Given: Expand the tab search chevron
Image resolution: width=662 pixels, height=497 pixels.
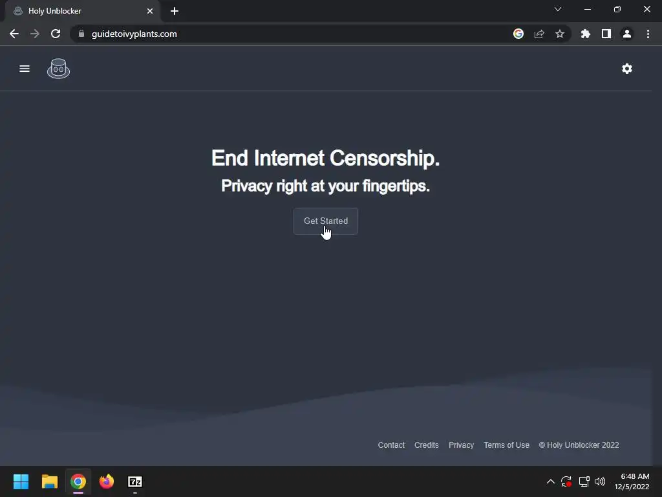Looking at the screenshot, I should coord(558,9).
